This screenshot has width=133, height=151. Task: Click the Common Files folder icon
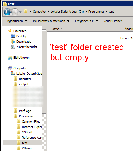[18, 121]
